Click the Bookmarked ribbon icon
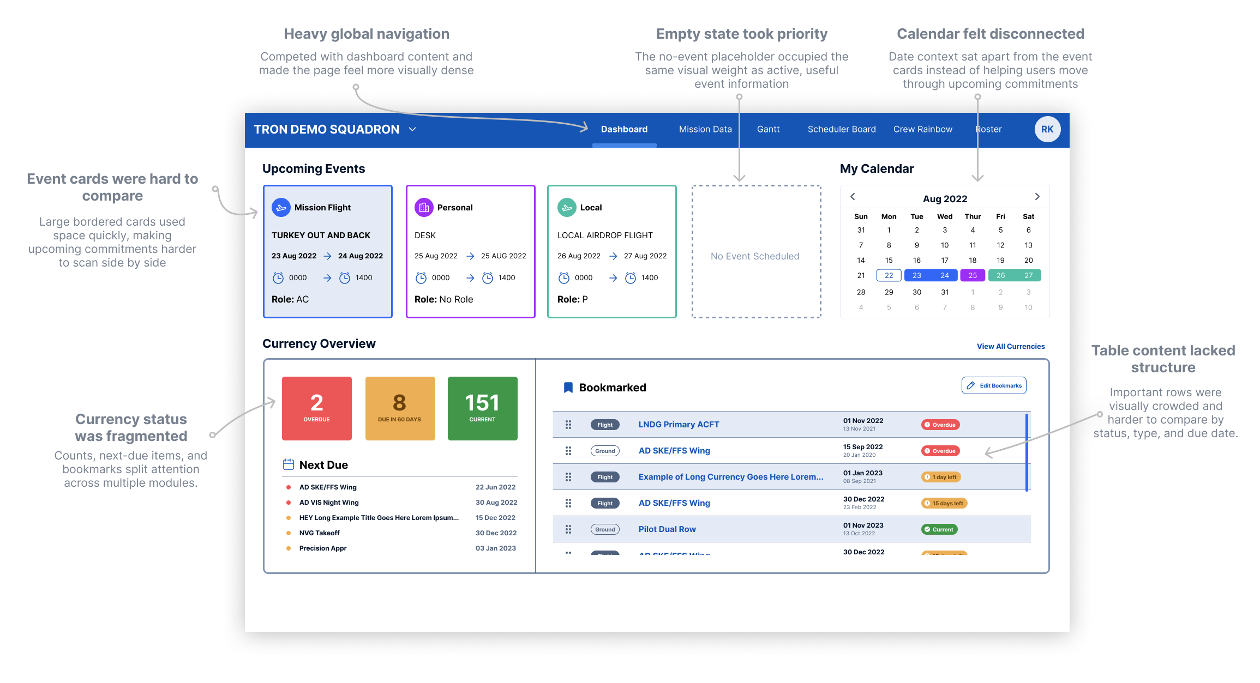1260x683 pixels. pyautogui.click(x=568, y=388)
